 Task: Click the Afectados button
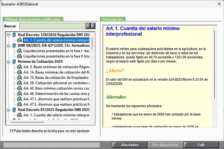(x=130, y=145)
